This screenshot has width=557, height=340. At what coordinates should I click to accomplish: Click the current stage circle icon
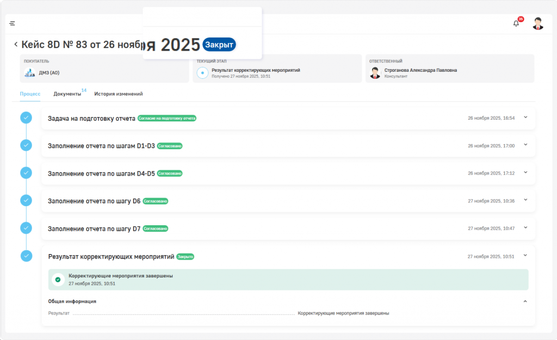[x=202, y=72]
